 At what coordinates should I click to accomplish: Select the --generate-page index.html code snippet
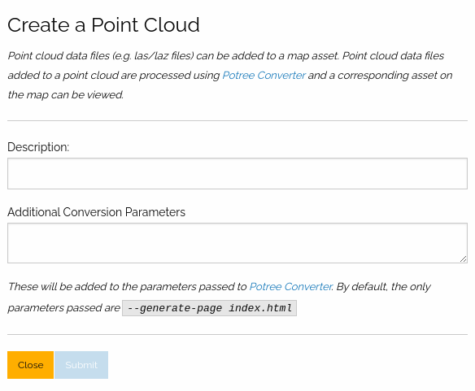tap(209, 308)
